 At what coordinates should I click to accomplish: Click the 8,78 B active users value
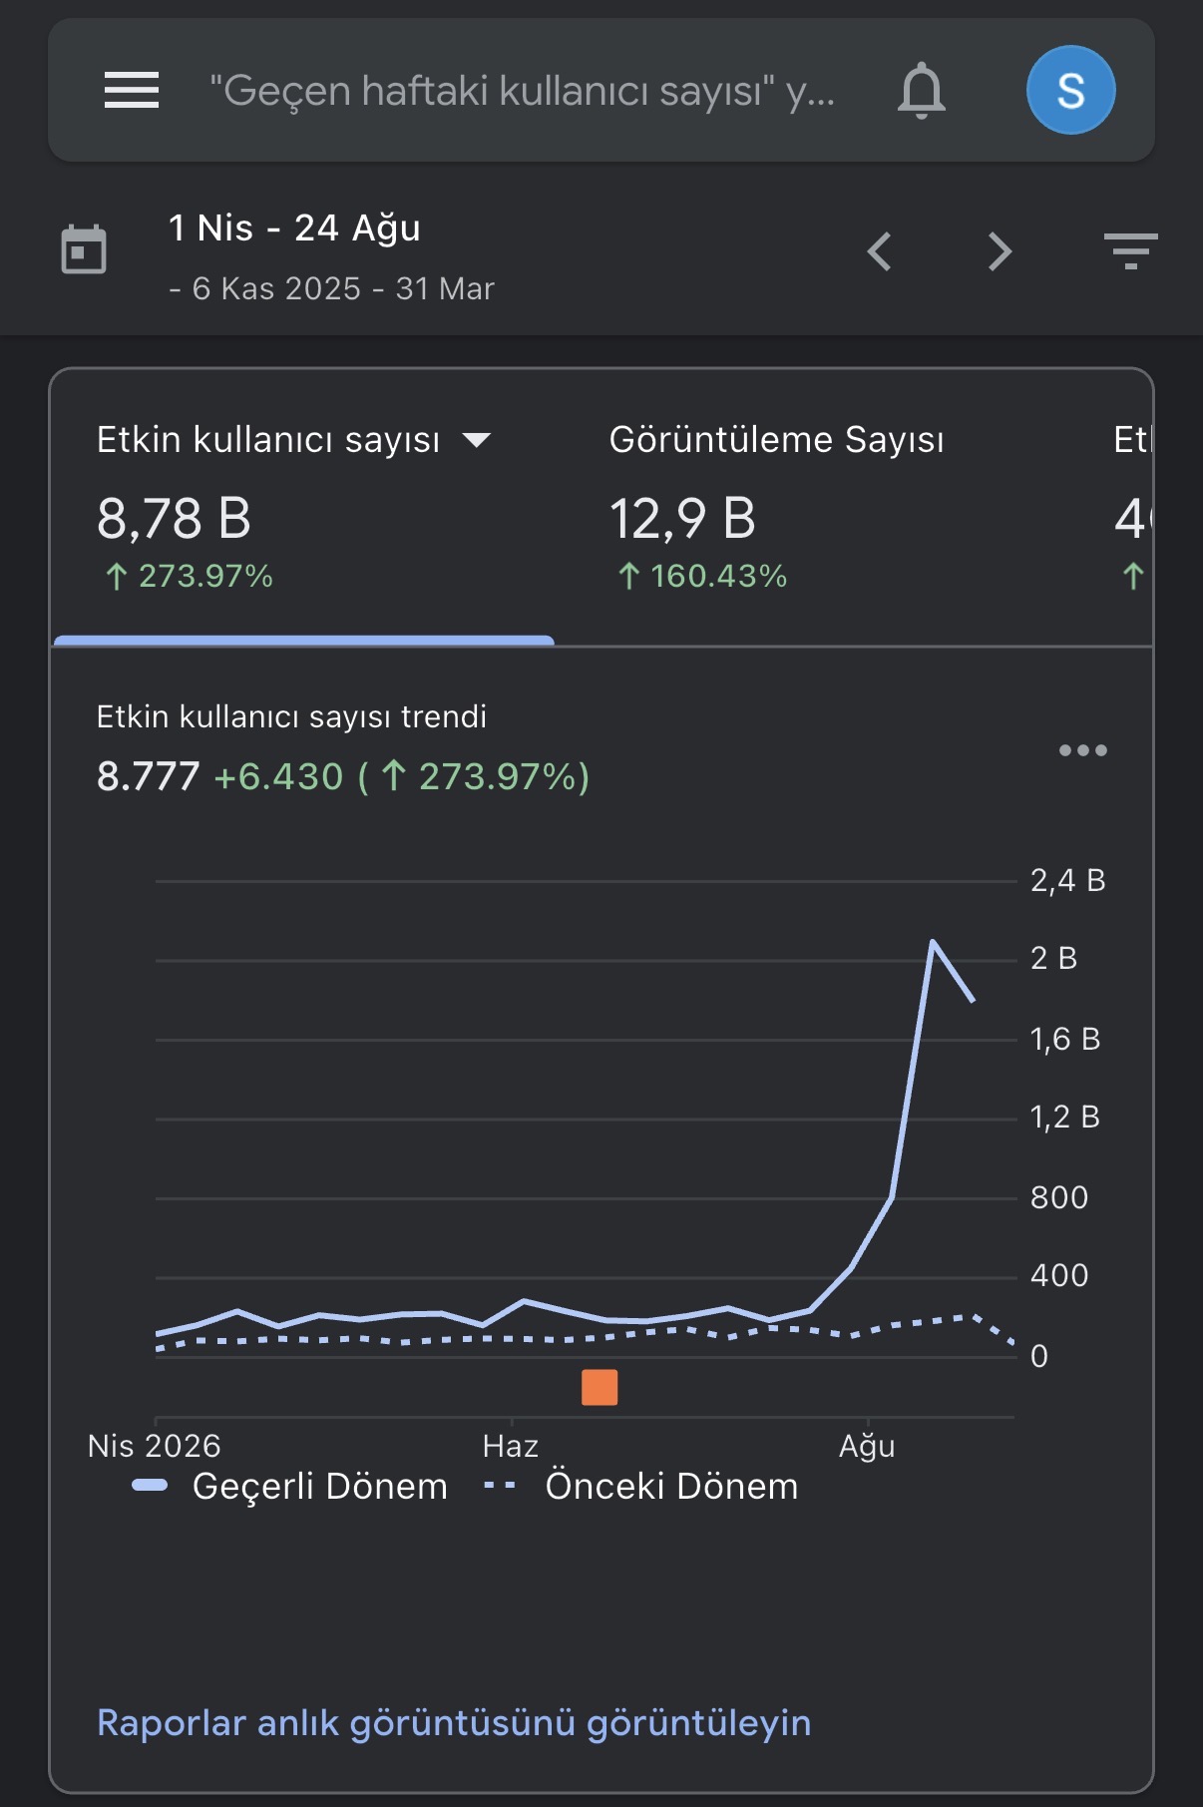point(174,519)
